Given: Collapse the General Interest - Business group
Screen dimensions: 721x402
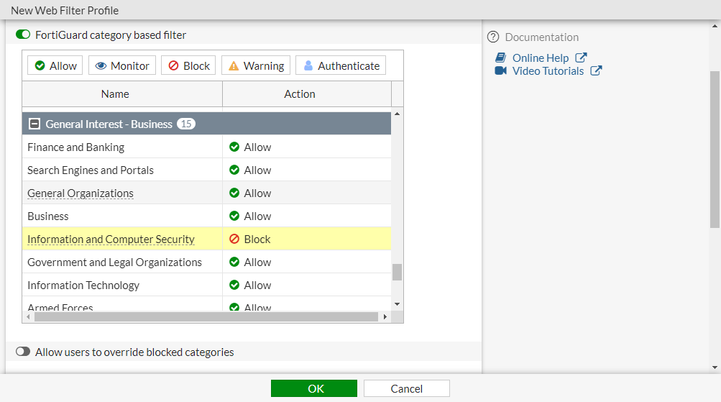Looking at the screenshot, I should point(34,124).
